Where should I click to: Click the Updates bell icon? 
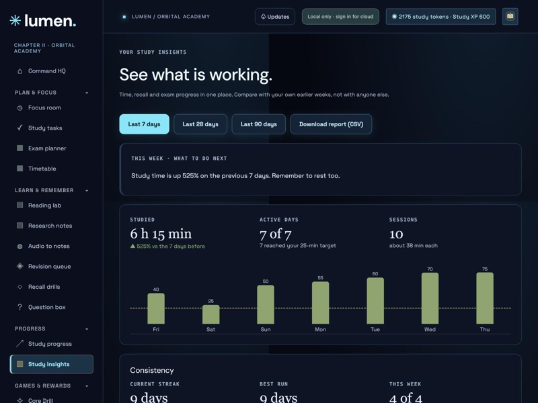pos(263,16)
